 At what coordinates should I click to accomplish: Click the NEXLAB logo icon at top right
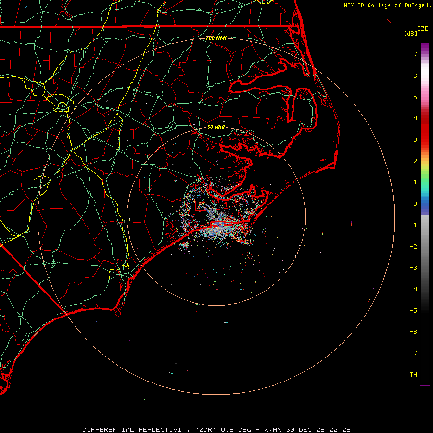(429, 5)
